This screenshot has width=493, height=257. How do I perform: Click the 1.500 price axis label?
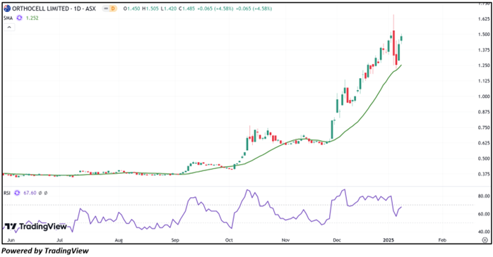click(483, 35)
